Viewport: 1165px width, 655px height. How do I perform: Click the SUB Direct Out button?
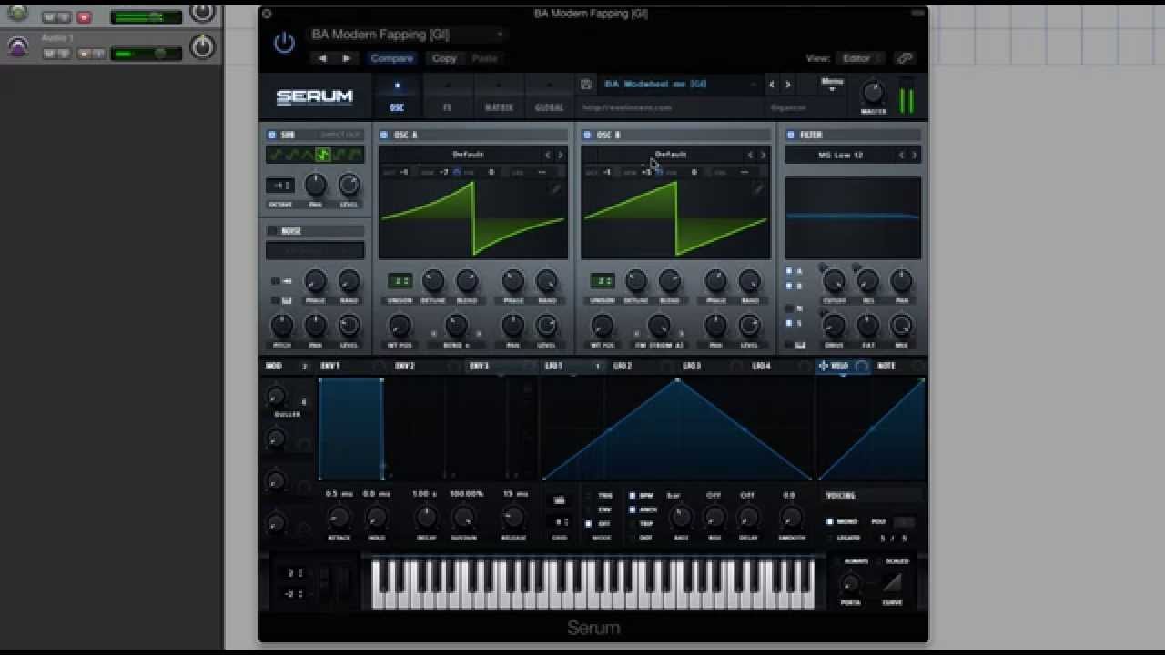coord(339,135)
